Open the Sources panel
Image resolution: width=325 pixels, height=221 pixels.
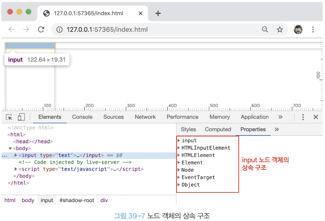click(x=114, y=117)
